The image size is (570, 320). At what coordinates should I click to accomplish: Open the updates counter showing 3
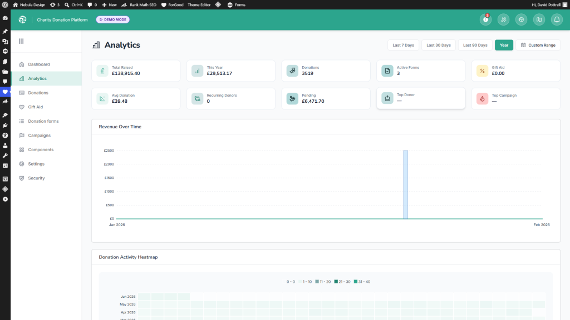[55, 4]
